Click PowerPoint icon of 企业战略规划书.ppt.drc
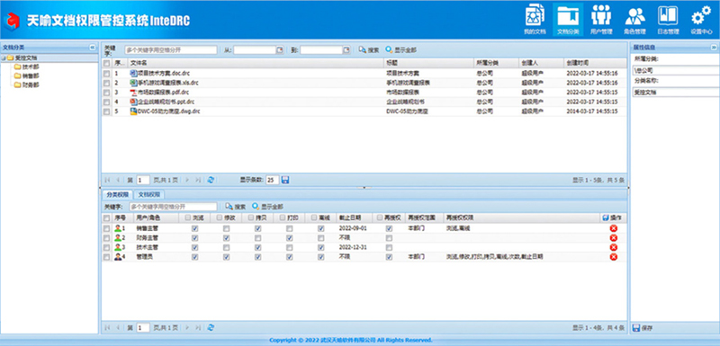The width and height of the screenshot is (720, 346). pos(133,102)
